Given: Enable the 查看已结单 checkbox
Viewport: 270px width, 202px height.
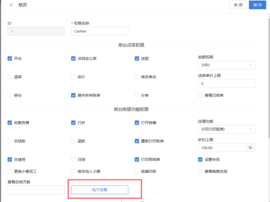Looking at the screenshot, I should pyautogui.click(x=200, y=95).
